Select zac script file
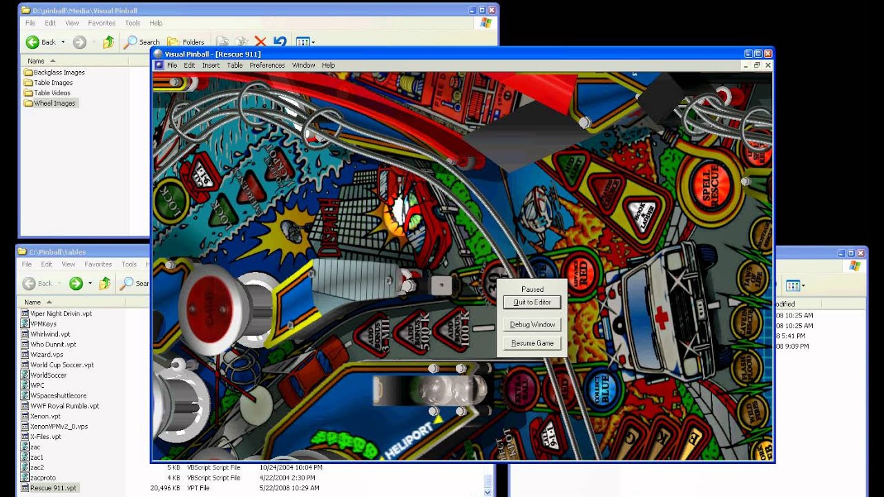Screen dimensions: 884x497 31,447
